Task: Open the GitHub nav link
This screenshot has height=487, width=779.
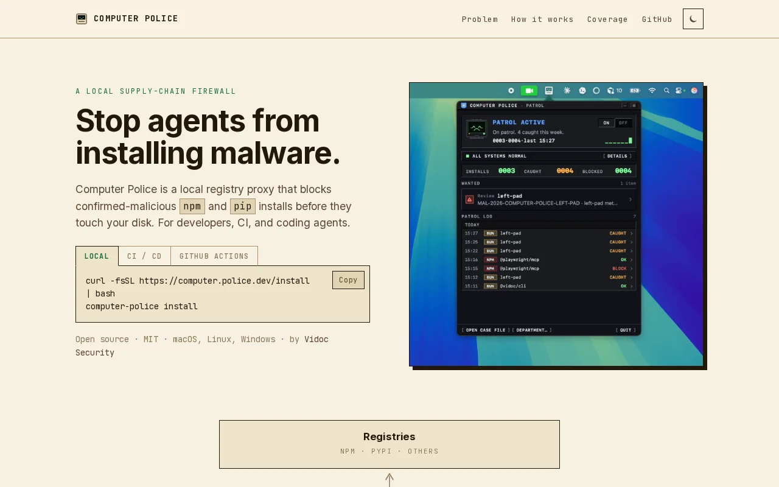Action: pyautogui.click(x=657, y=19)
